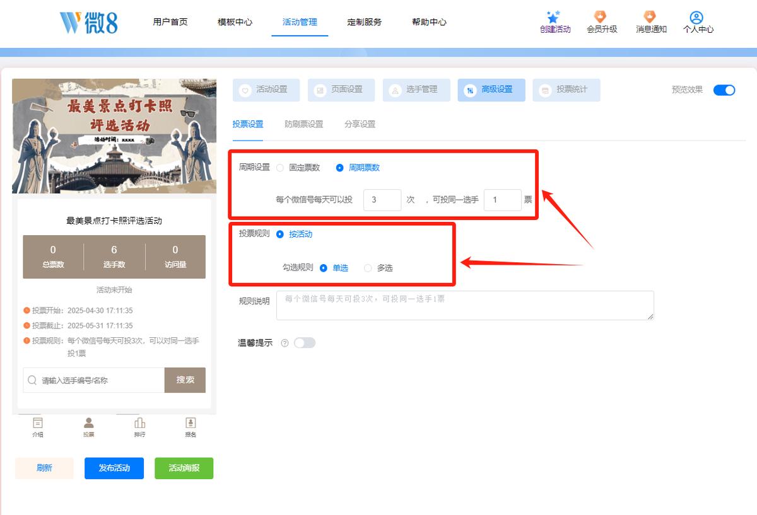Open 定制服务 in top menu

pyautogui.click(x=365, y=22)
